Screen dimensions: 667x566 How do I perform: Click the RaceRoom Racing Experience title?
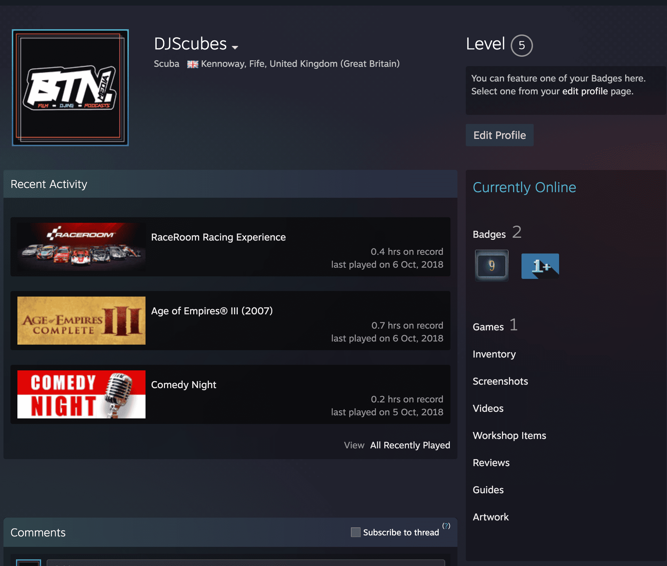218,237
